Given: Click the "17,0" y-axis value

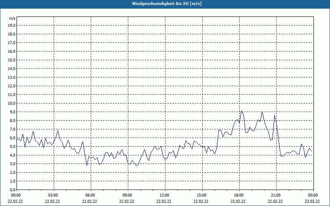Looking at the screenshot, I should point(12,43).
